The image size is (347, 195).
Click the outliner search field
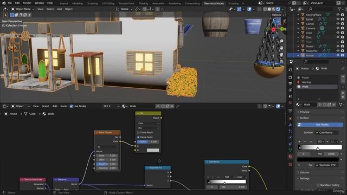(320, 9)
